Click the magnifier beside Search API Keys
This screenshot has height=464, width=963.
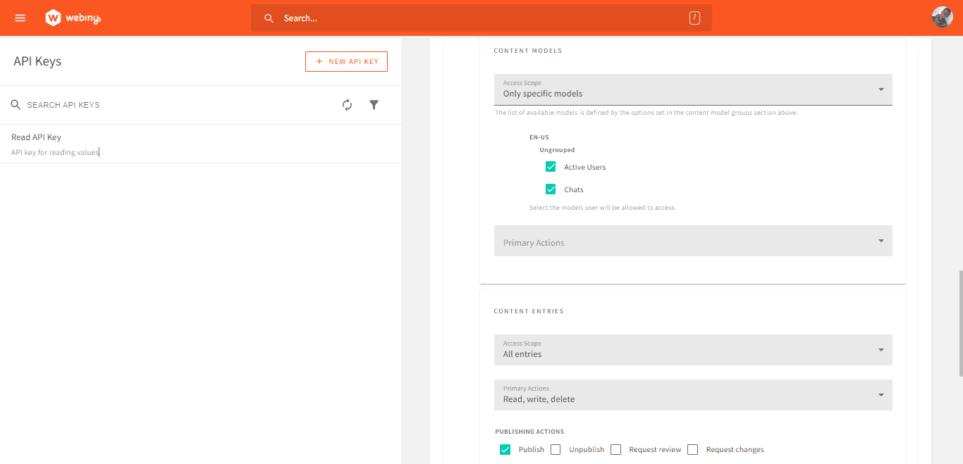tap(16, 104)
